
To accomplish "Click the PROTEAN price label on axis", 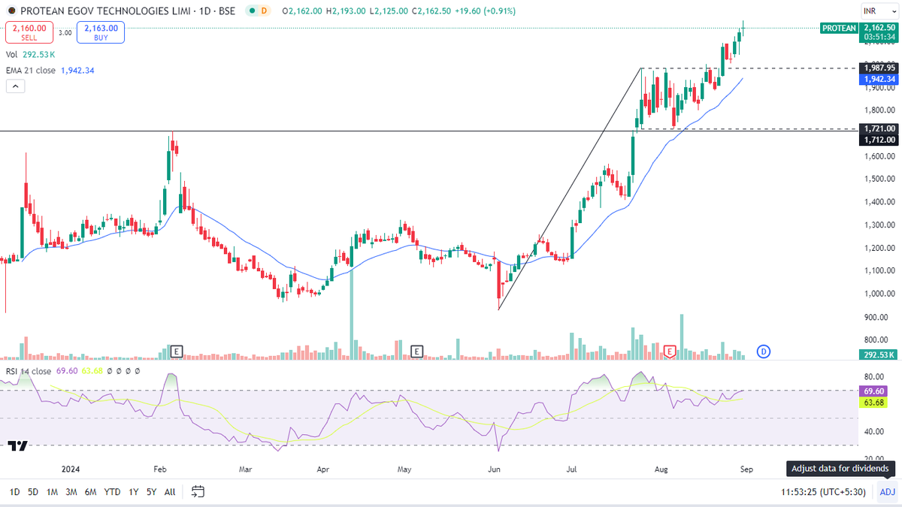I will (x=839, y=28).
